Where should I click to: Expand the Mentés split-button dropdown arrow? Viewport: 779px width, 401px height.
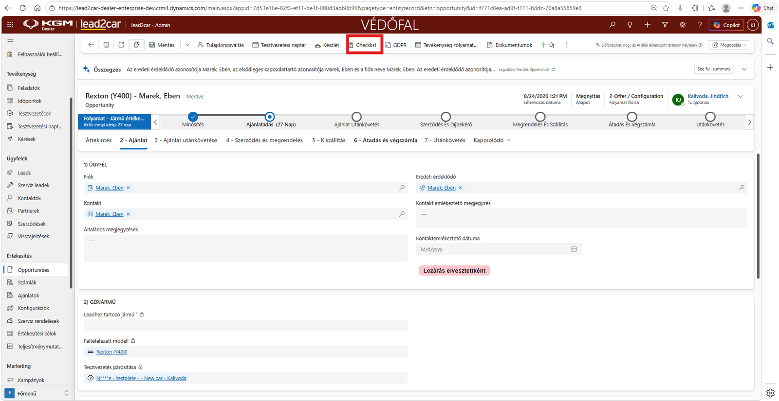187,45
